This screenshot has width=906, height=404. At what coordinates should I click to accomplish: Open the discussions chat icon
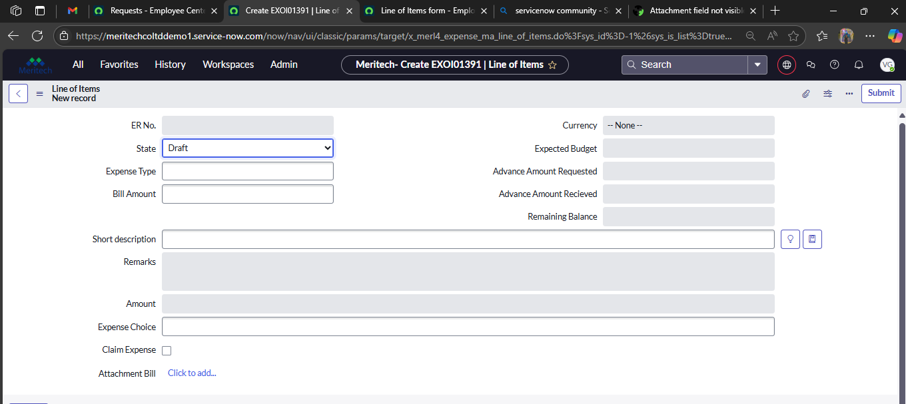tap(811, 65)
